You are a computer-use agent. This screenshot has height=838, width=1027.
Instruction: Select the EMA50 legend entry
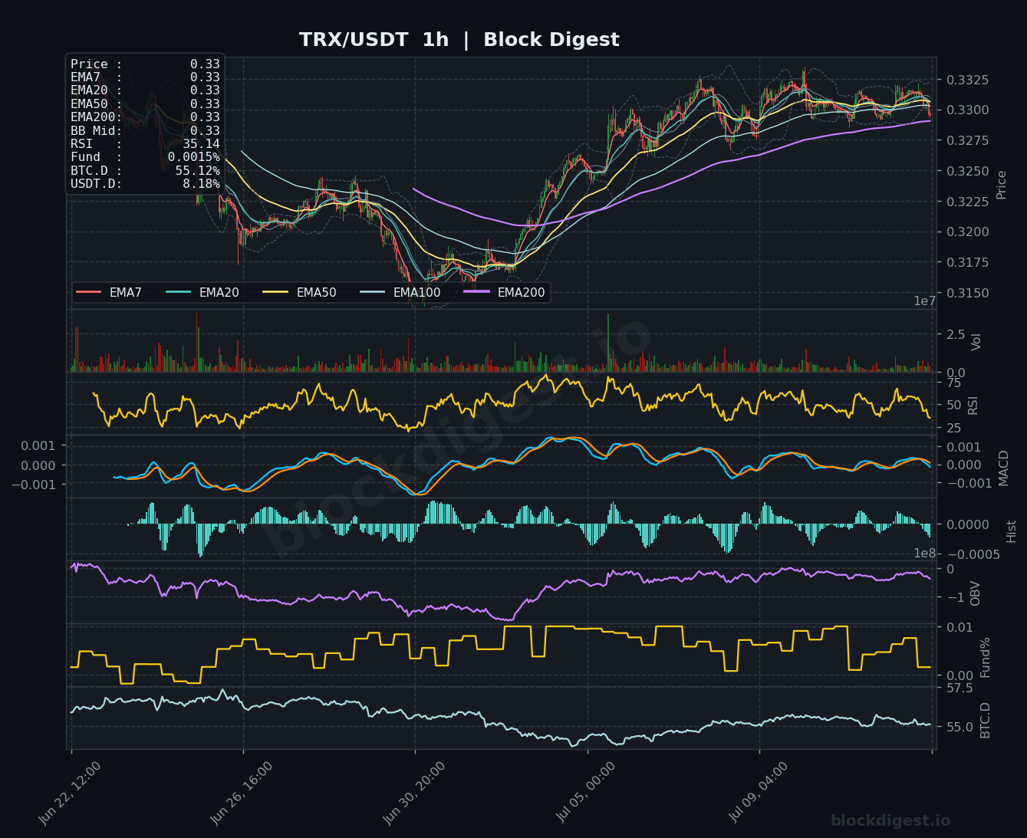tap(299, 292)
